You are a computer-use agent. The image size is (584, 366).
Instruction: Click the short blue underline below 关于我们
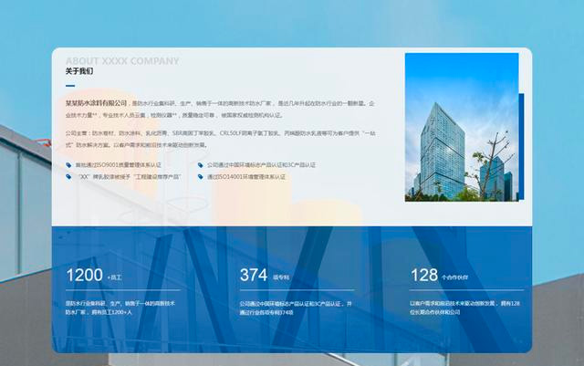click(x=70, y=86)
